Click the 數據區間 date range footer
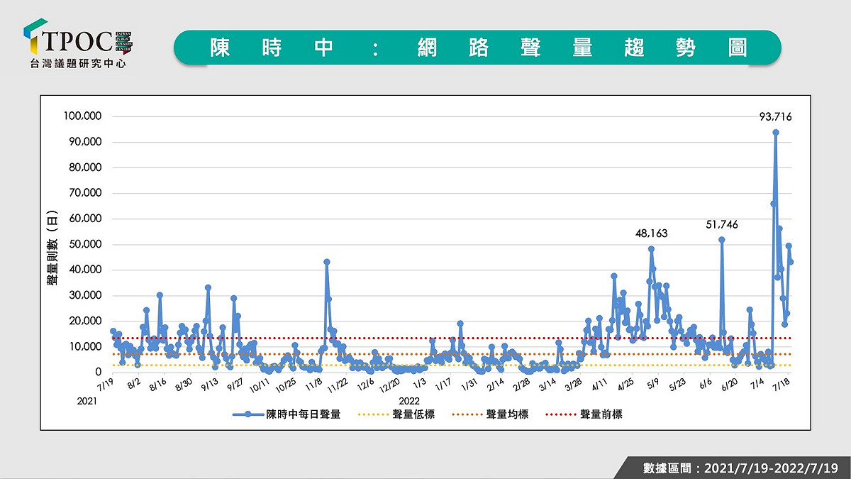 (x=740, y=468)
